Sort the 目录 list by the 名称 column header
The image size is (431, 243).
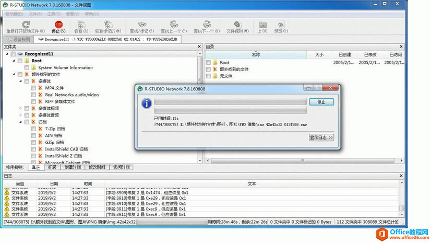tap(256, 54)
